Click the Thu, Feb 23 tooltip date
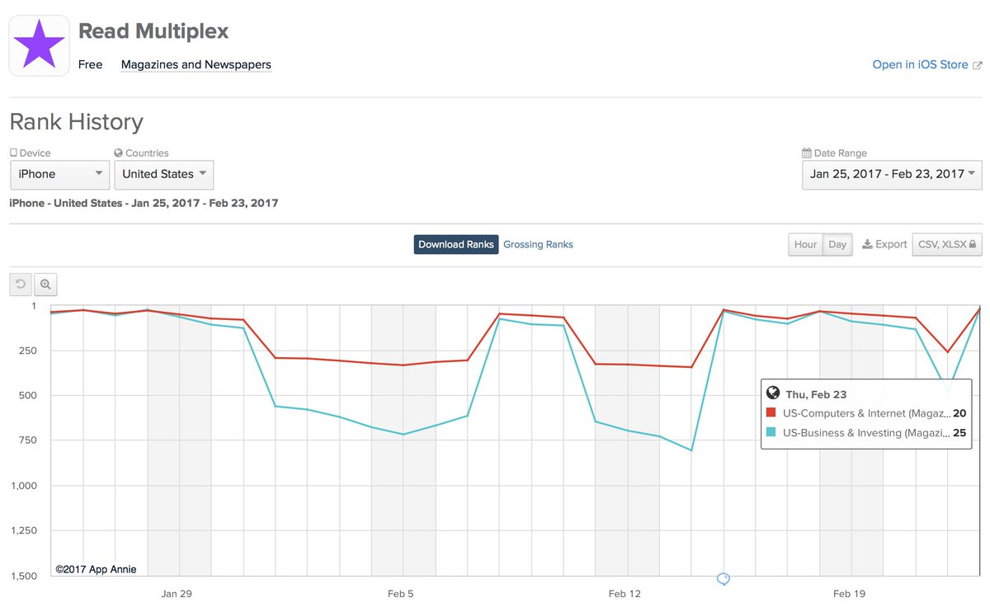 [816, 394]
